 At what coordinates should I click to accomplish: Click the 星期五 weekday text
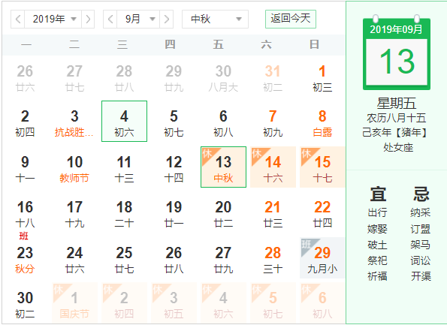point(397,103)
